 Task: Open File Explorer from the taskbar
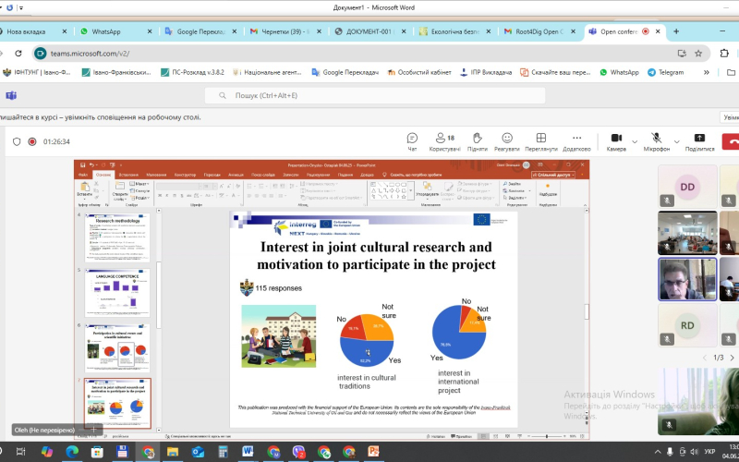(x=173, y=452)
